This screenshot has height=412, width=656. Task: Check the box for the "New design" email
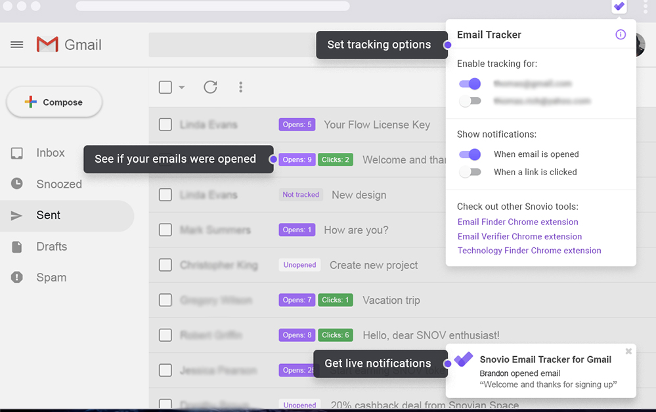click(165, 195)
